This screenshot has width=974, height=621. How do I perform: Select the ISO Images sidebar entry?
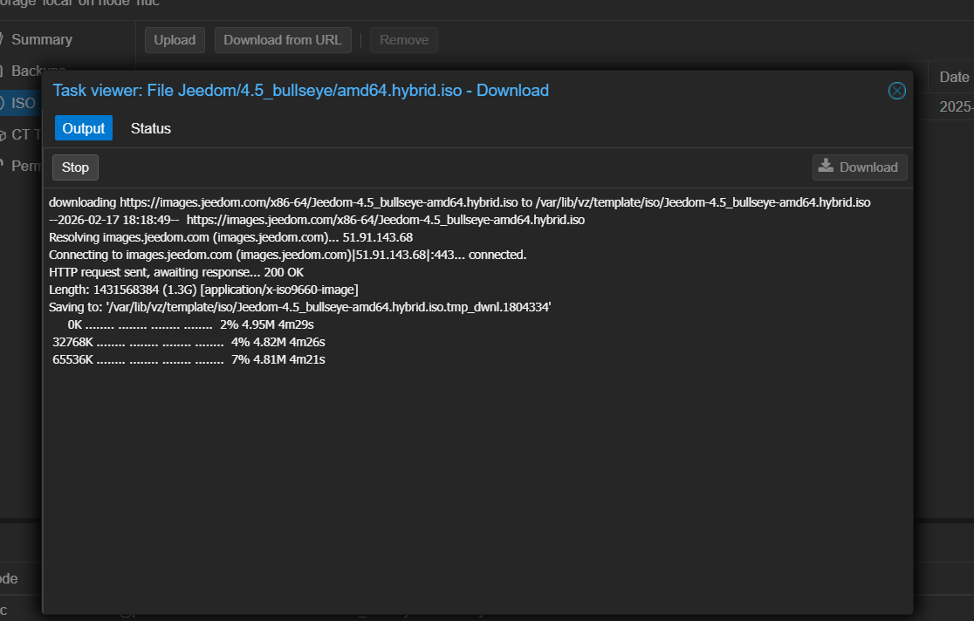coord(23,103)
